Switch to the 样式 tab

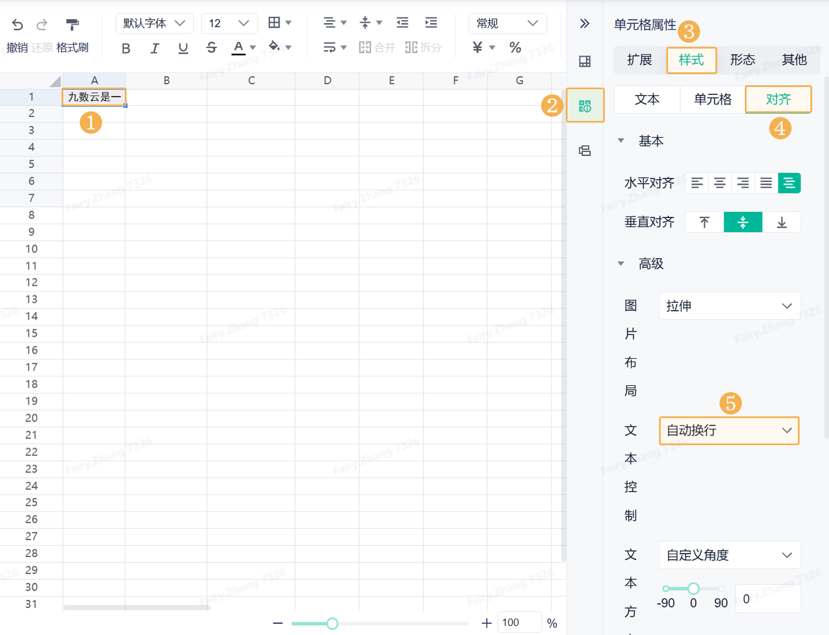point(691,60)
